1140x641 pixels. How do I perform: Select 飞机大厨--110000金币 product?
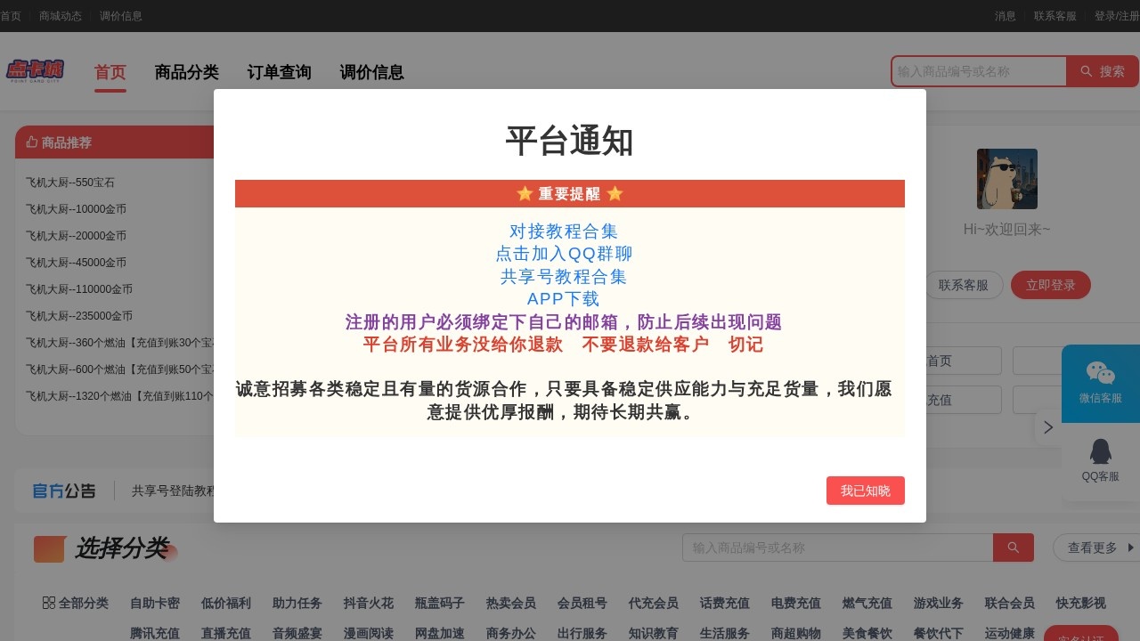coord(79,289)
